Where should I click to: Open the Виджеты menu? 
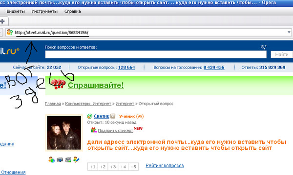(x=16, y=11)
